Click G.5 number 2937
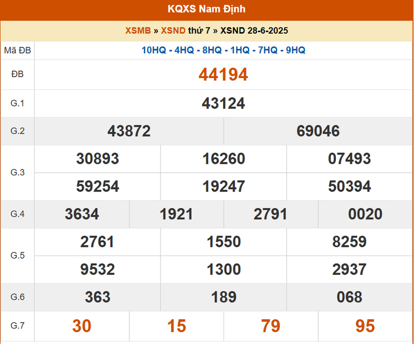Image resolution: width=414 pixels, height=344 pixels. (349, 270)
